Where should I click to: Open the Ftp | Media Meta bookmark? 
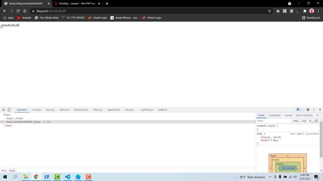46,18
